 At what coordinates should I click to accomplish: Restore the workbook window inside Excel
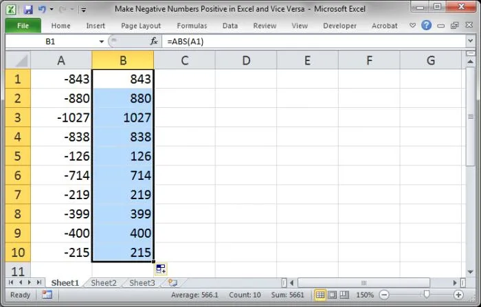click(454, 25)
